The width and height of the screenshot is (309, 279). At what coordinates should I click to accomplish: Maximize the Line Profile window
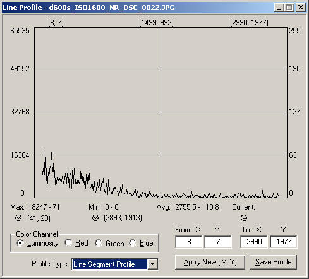point(289,8)
